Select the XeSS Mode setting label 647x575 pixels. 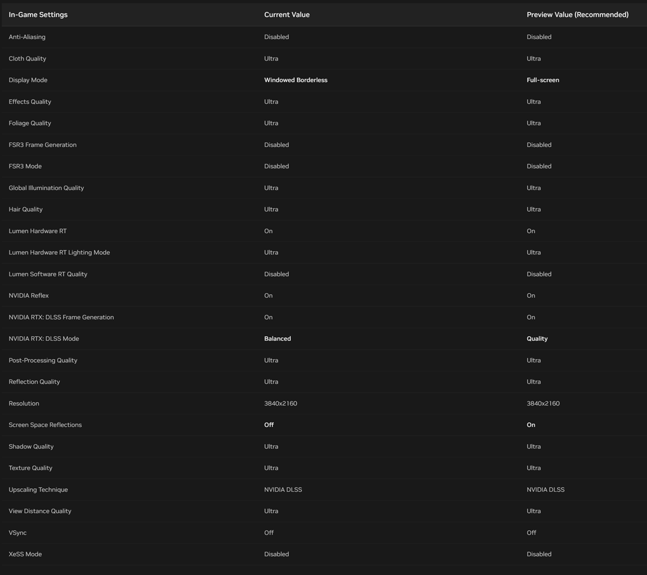(25, 554)
